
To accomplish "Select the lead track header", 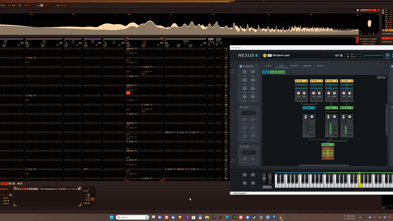I will coord(145,41).
